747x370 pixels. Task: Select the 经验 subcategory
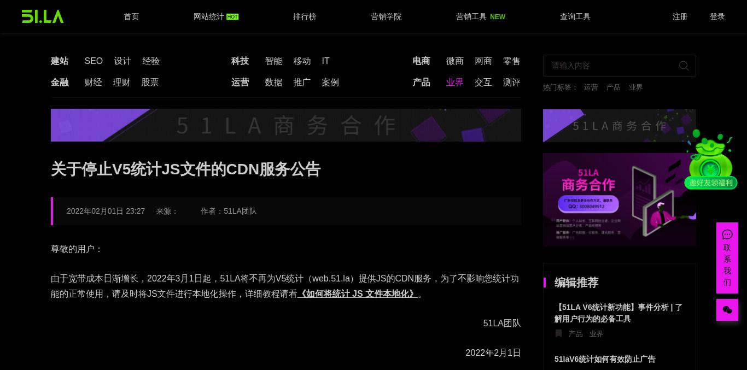coord(151,61)
